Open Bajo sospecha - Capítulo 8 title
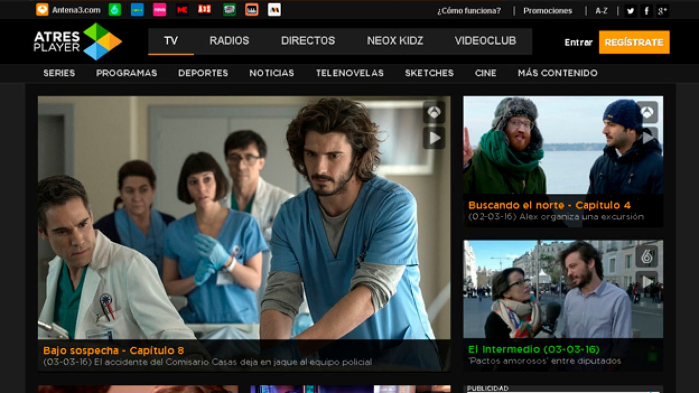Viewport: 699px width, 393px height. tap(114, 351)
